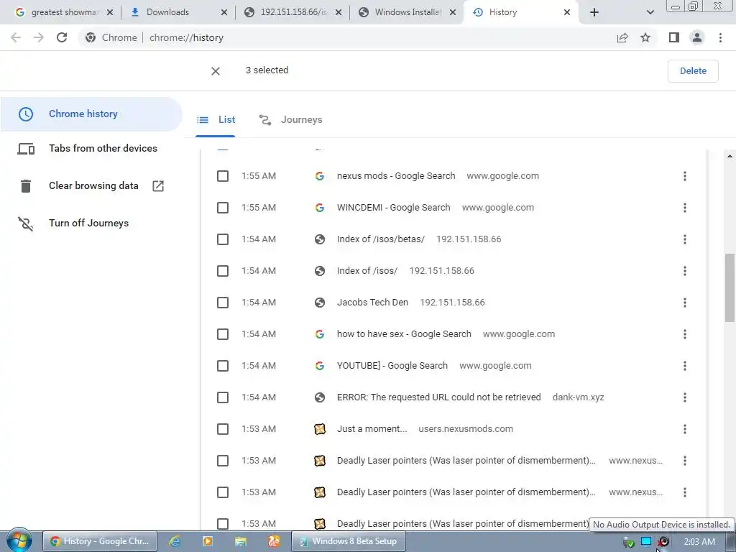This screenshot has width=736, height=552.
Task: Switch to the List tab
Action: (x=216, y=120)
